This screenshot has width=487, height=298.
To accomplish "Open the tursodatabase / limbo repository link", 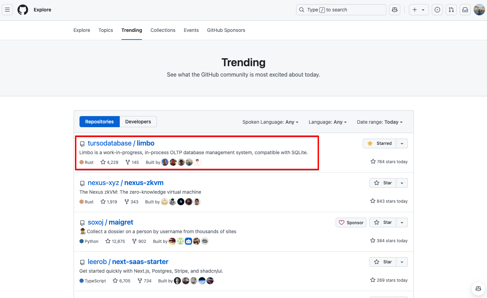I will [121, 143].
